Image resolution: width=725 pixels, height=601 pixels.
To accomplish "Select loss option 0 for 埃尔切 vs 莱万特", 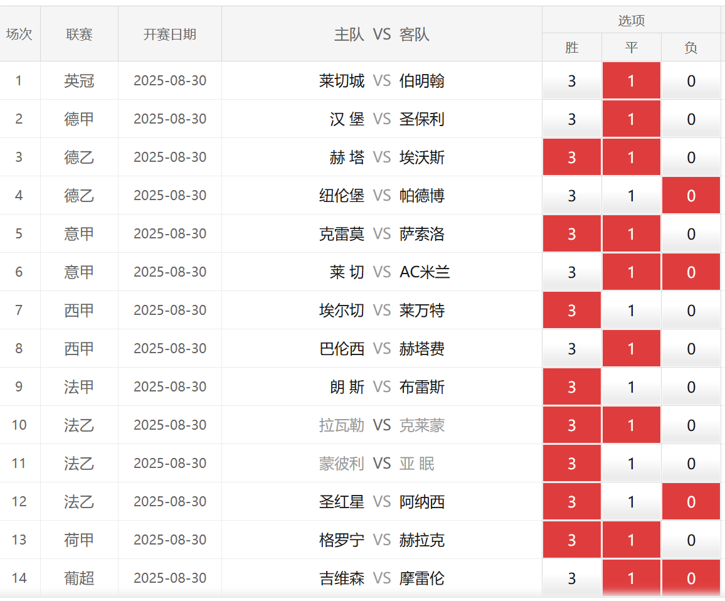I will (691, 310).
